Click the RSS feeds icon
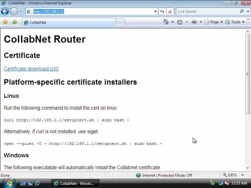 (180, 22)
